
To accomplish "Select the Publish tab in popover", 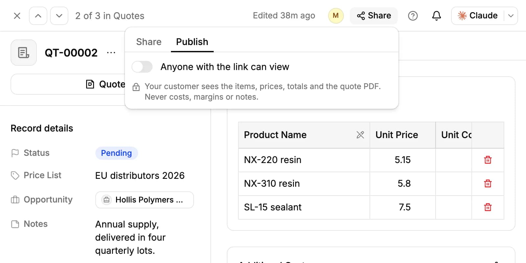I will 192,42.
